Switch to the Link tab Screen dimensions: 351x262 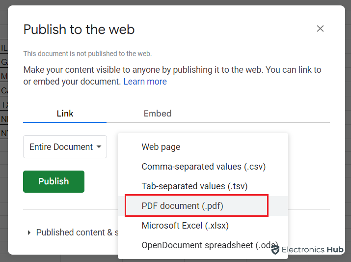coord(65,114)
